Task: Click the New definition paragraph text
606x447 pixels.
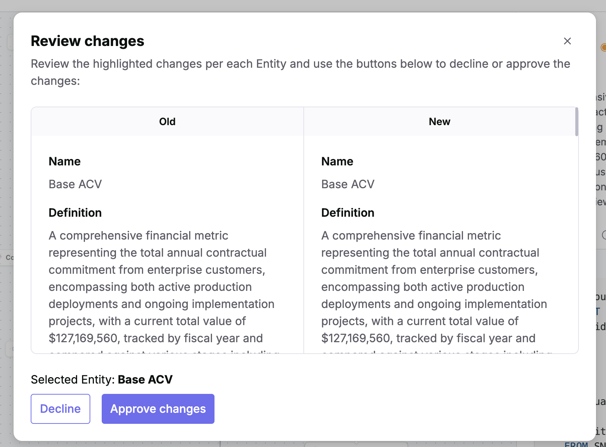Action: [x=430, y=287]
